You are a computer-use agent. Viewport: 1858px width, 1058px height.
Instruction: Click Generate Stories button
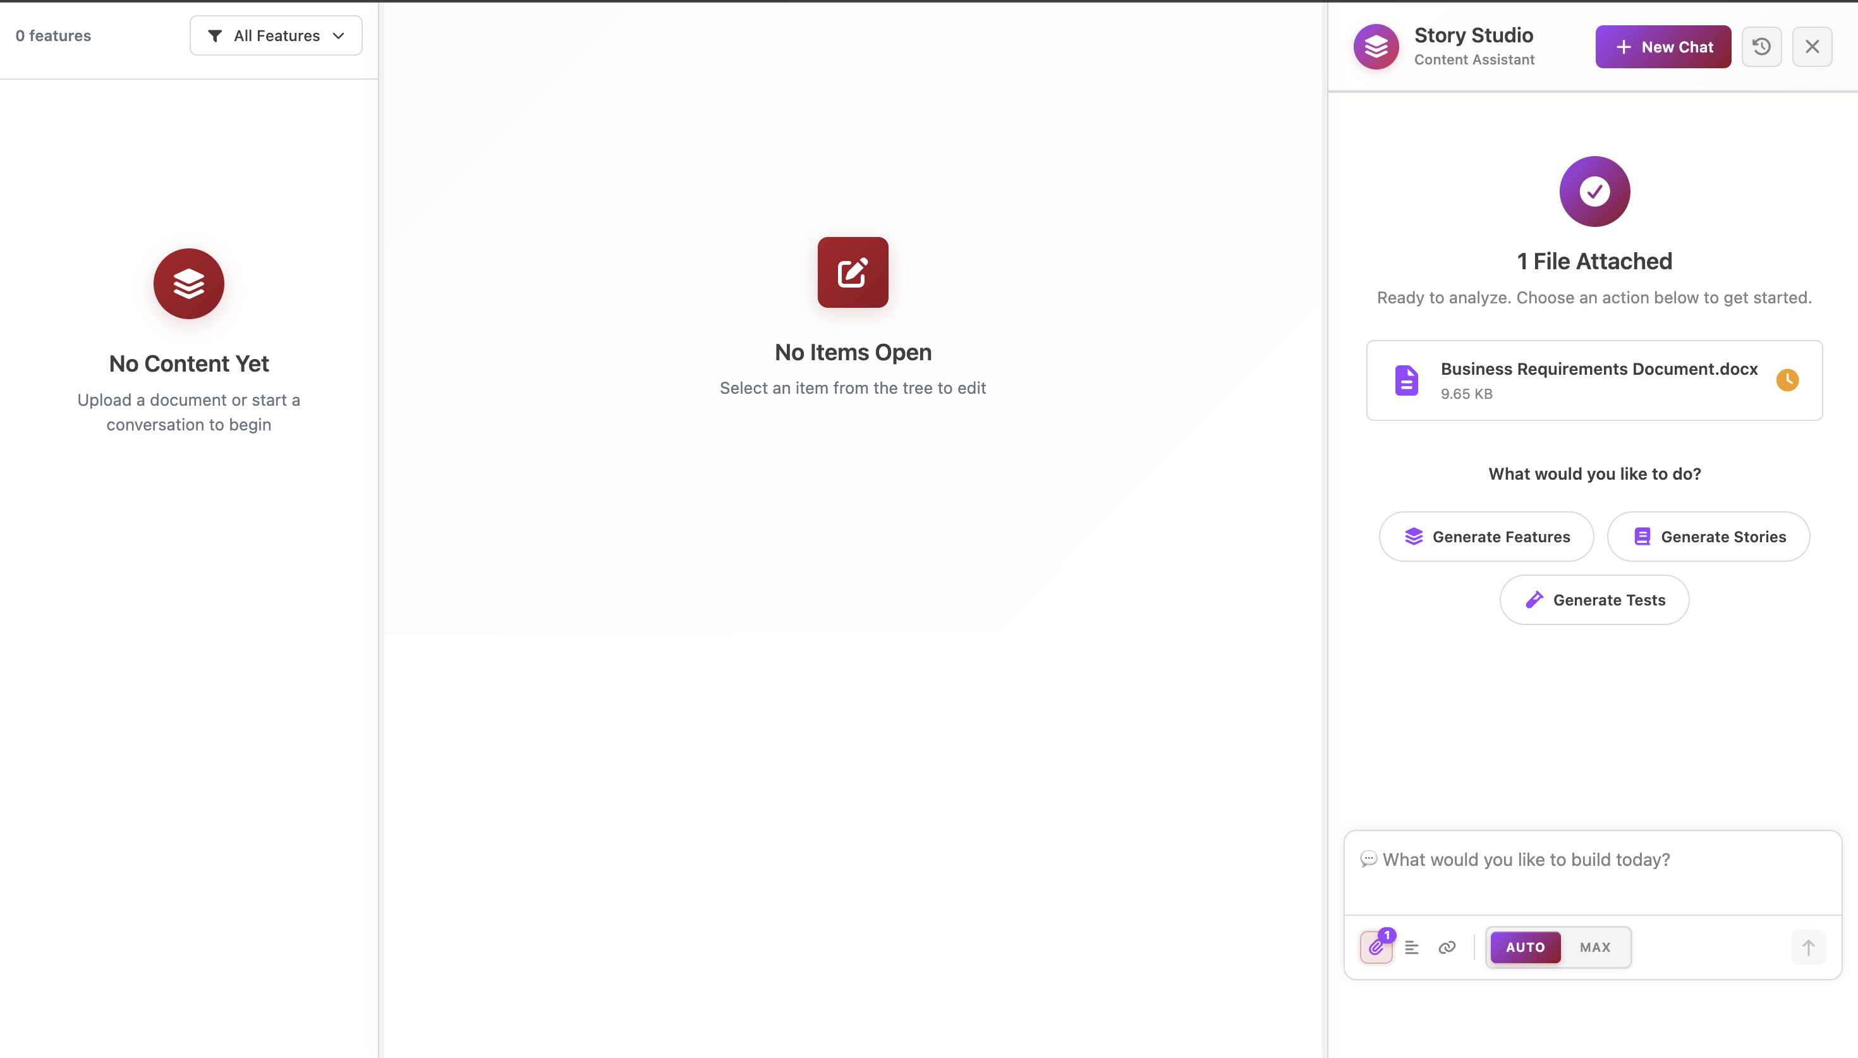tap(1708, 537)
